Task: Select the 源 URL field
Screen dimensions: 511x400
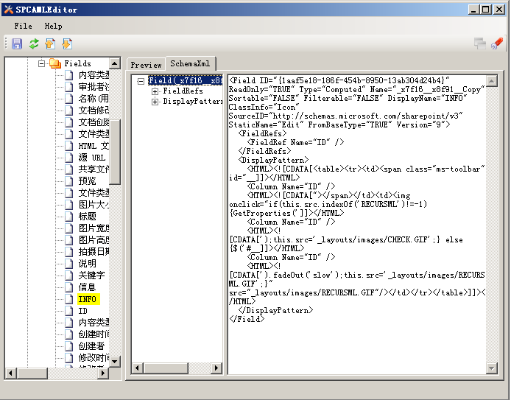Action: (92, 158)
